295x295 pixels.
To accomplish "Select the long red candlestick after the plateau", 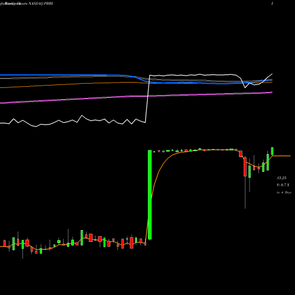I will click(245, 167).
